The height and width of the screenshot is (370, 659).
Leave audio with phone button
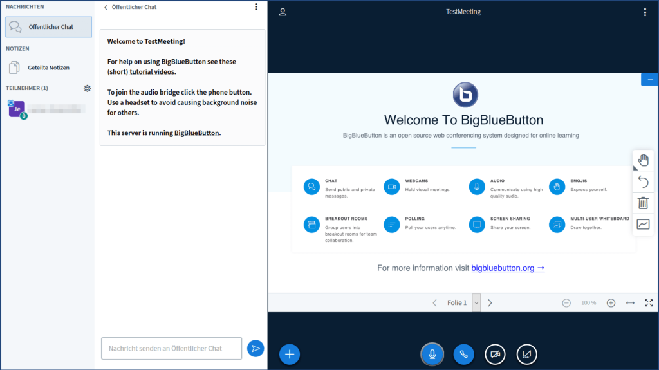pos(463,354)
